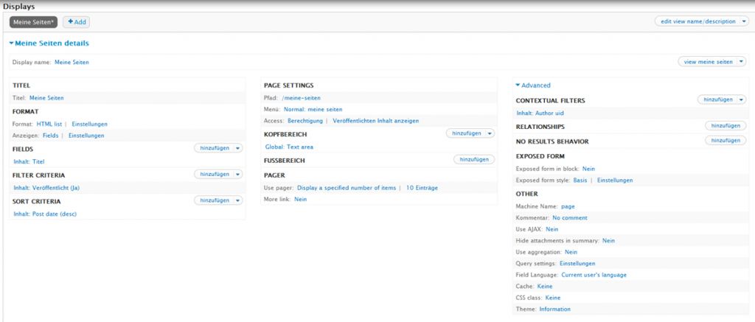Click hinzufügen button for Sort Criteria
Image resolution: width=755 pixels, height=322 pixels.
coord(214,200)
